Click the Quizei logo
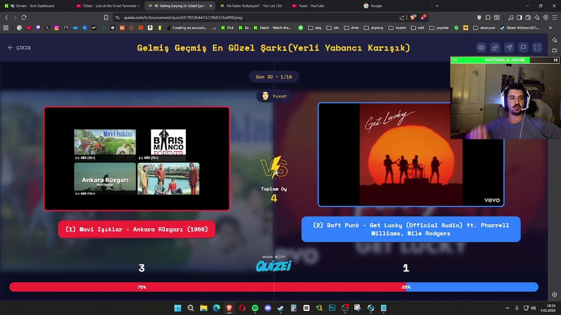The width and height of the screenshot is (561, 315). (274, 266)
